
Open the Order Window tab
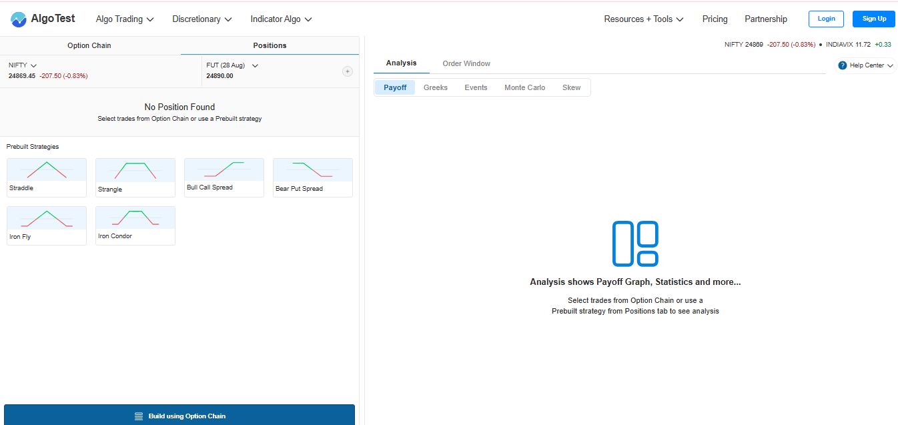point(466,63)
